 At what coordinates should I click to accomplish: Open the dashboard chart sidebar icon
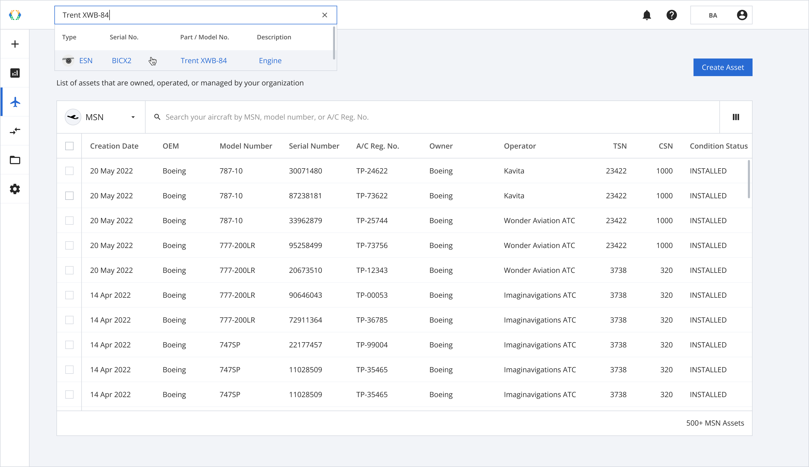(x=15, y=73)
